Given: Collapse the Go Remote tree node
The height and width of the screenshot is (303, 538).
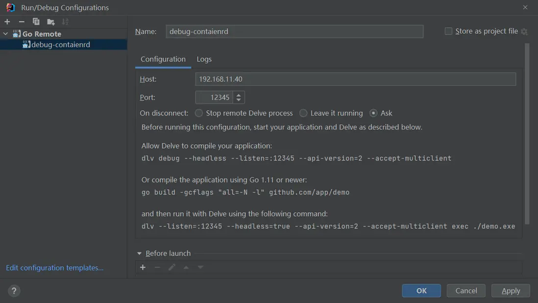Looking at the screenshot, I should point(6,34).
